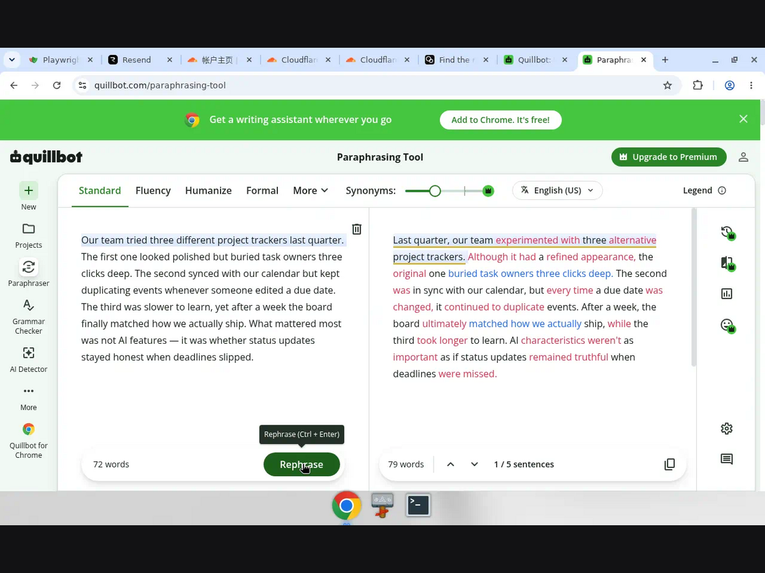Open the tab search dropdown arrow
The height and width of the screenshot is (573, 765).
point(11,60)
